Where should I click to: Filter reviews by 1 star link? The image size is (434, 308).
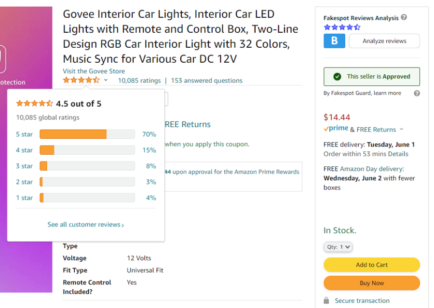coord(25,198)
